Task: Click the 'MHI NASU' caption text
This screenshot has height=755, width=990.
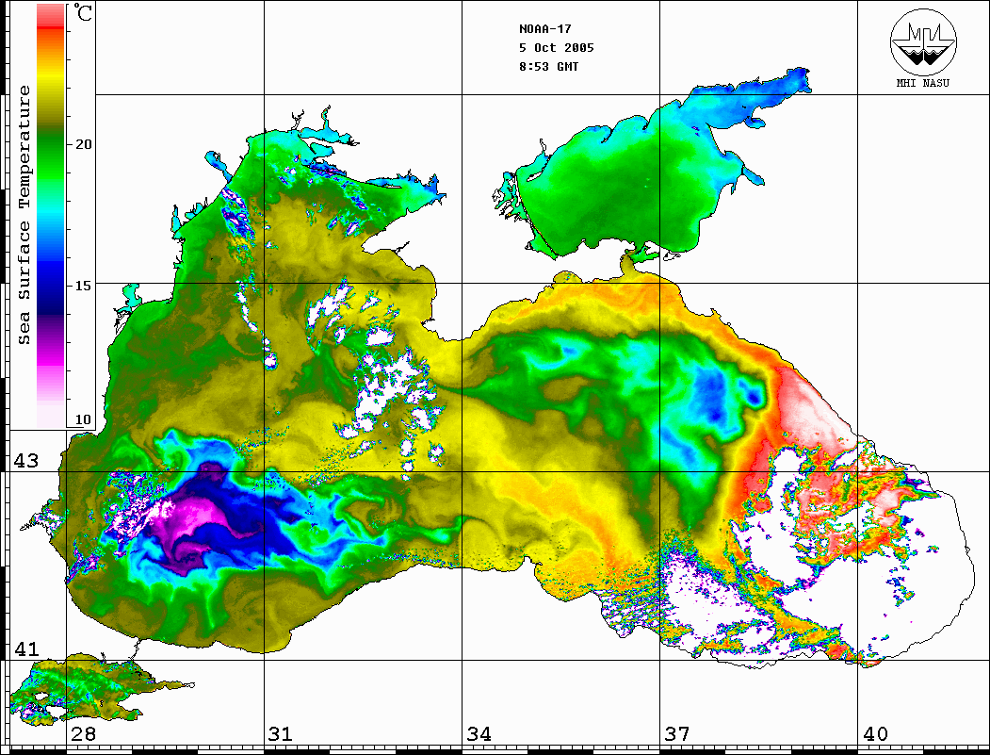Action: click(923, 83)
